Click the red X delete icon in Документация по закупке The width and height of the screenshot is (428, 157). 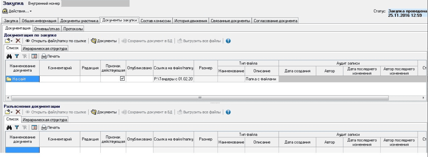point(17,41)
